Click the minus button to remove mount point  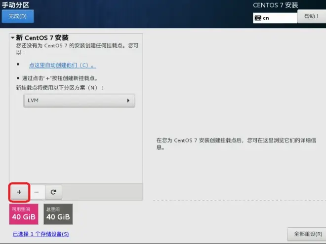(x=37, y=192)
